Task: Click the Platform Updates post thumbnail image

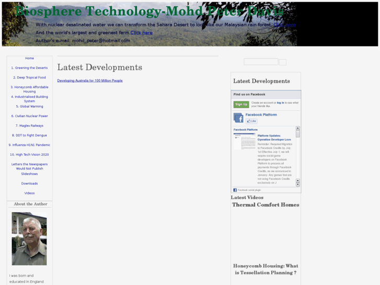Action: (x=245, y=141)
